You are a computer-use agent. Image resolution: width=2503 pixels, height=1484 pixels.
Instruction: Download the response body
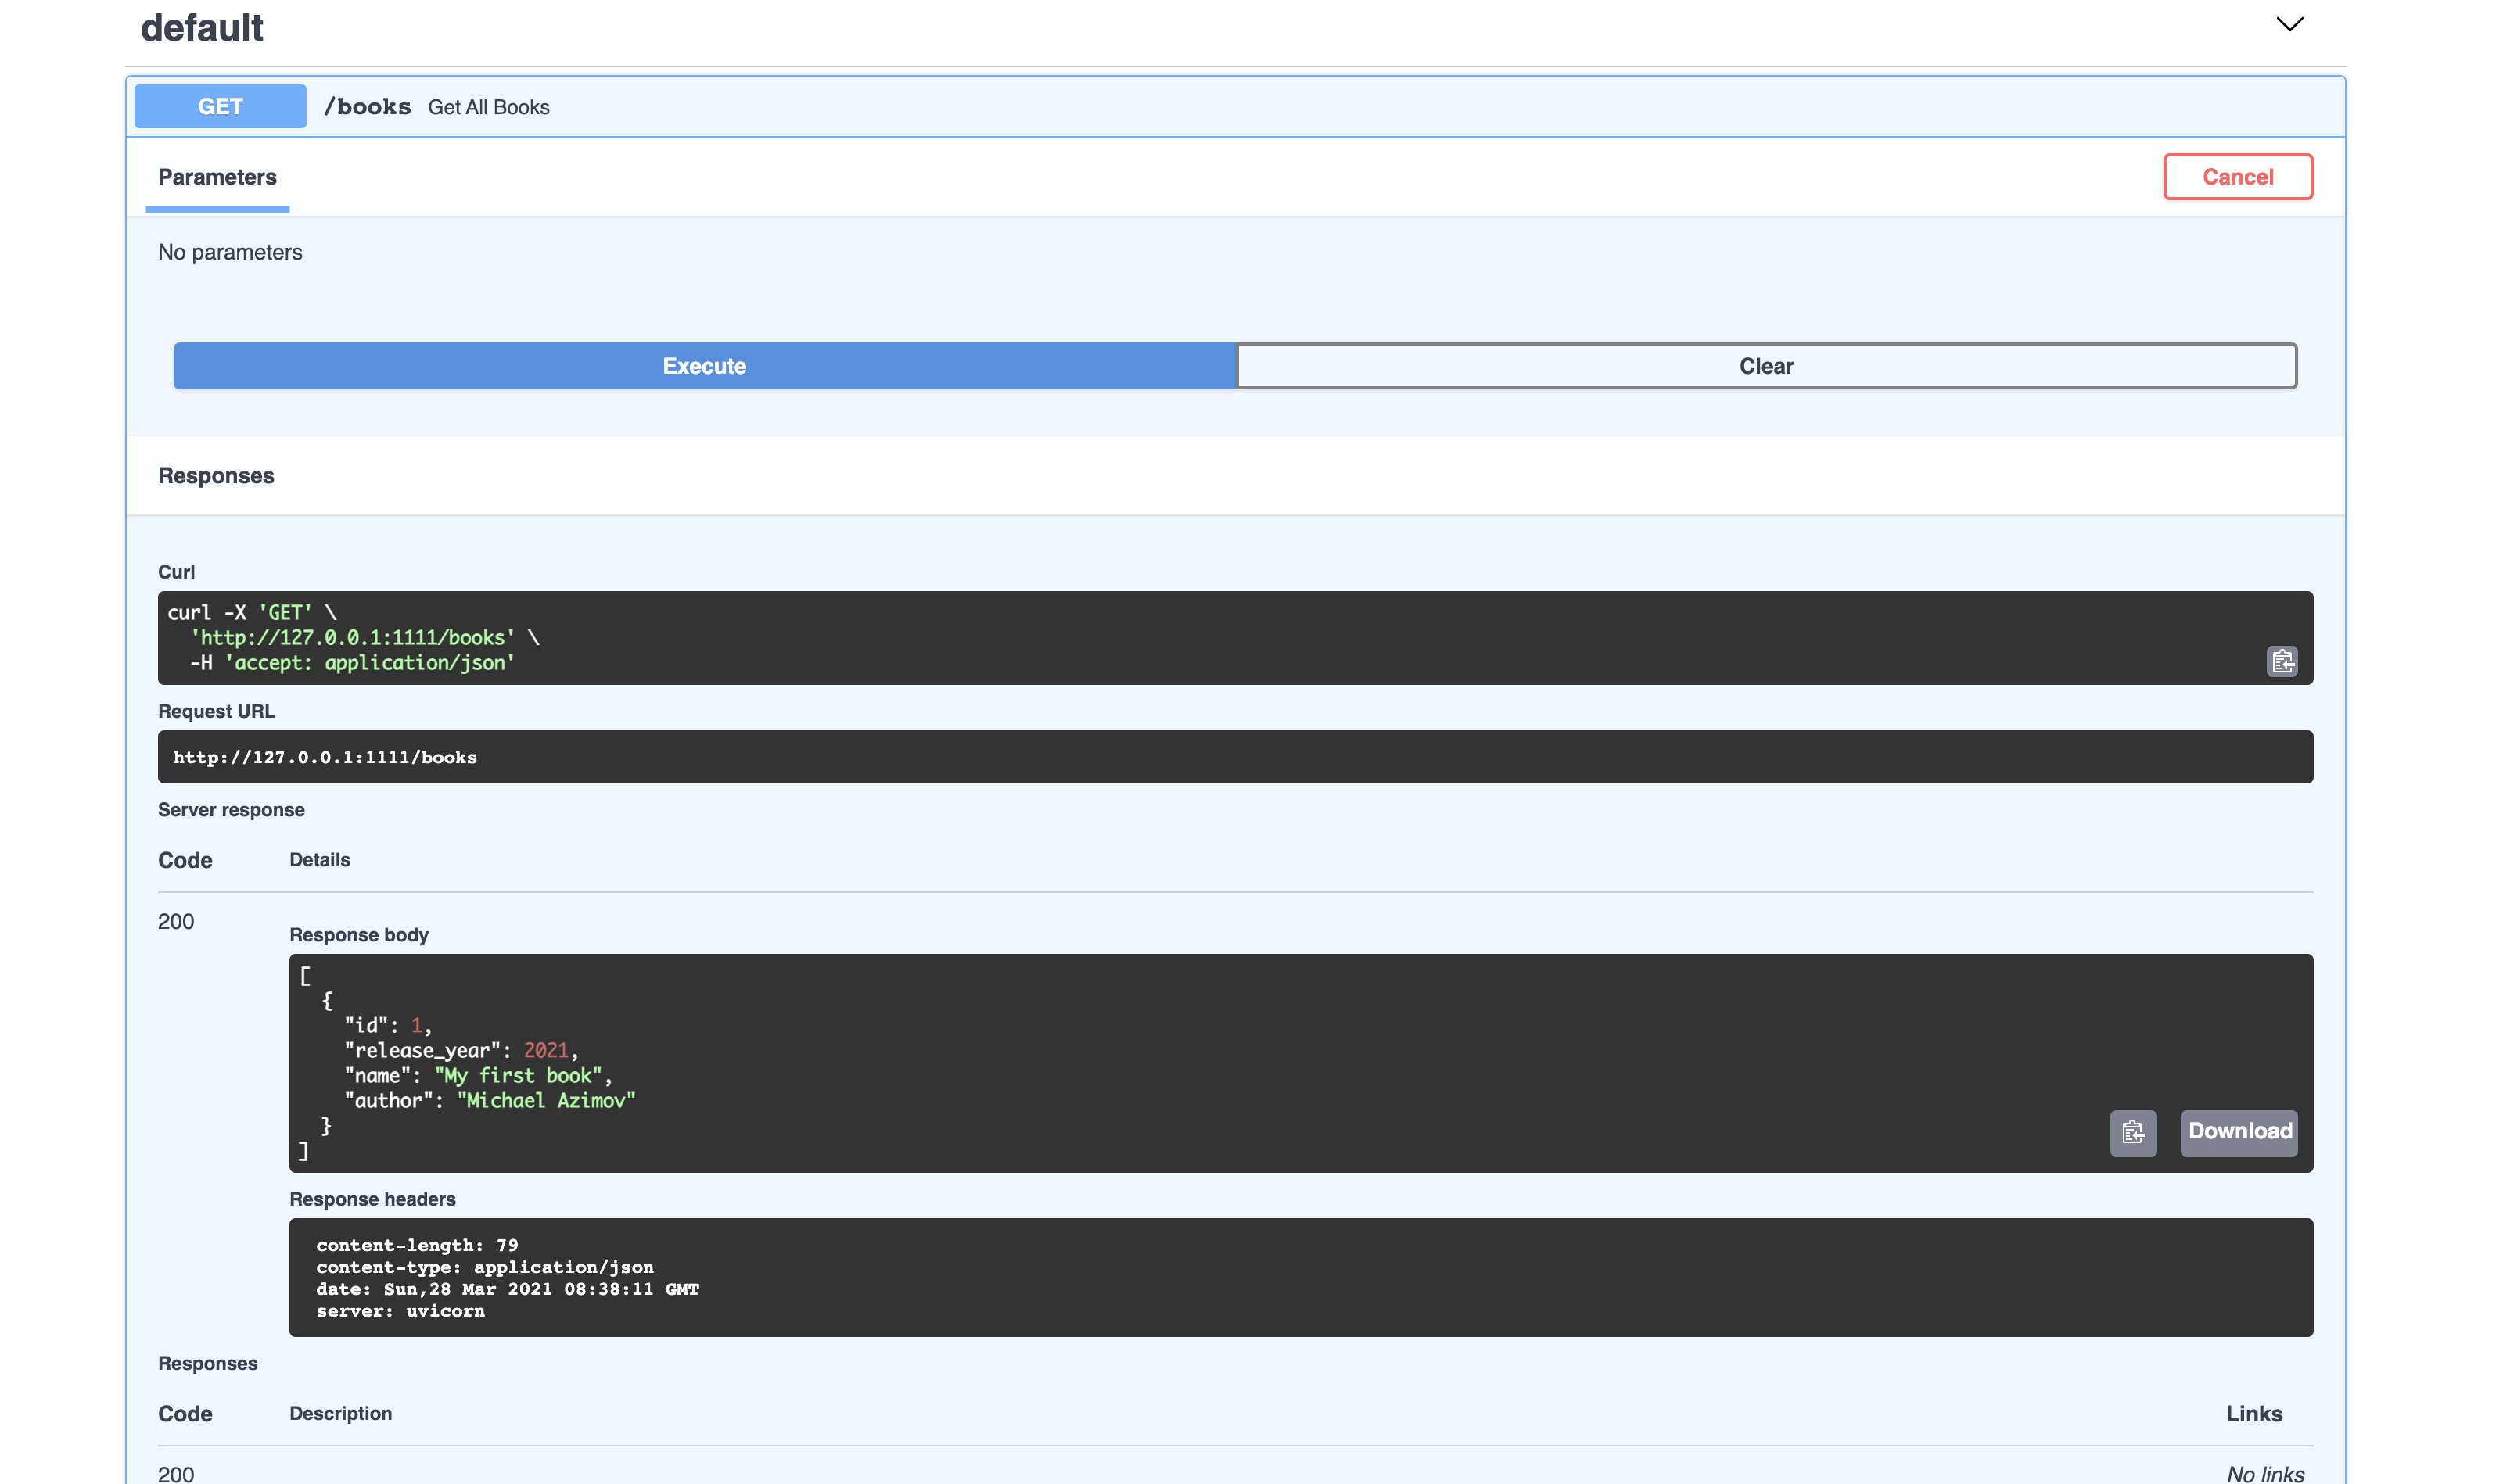[2239, 1132]
